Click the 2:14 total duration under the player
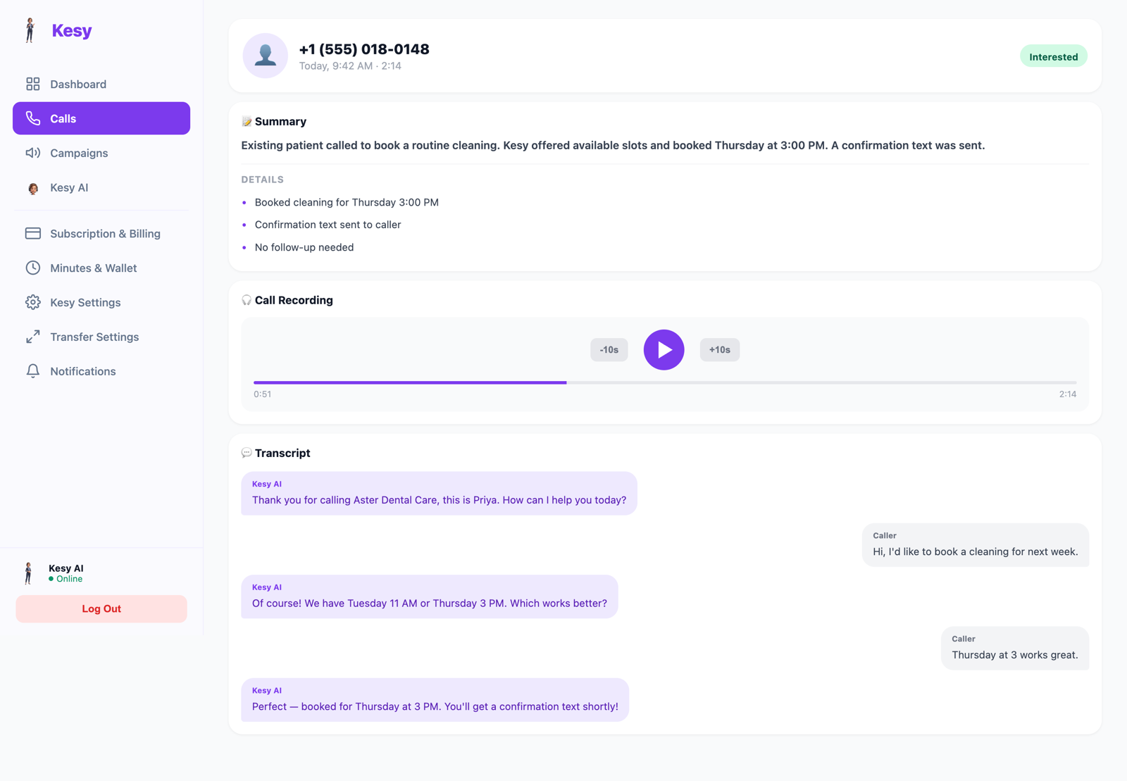 (1067, 394)
